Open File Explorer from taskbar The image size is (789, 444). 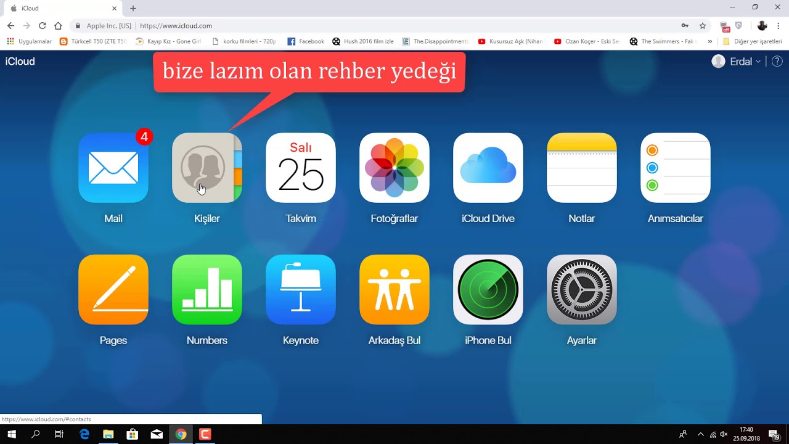point(108,434)
